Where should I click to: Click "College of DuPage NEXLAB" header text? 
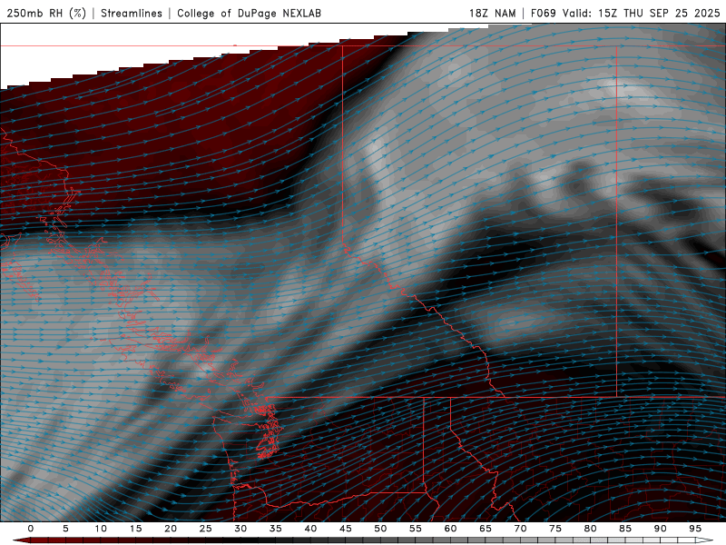click(249, 13)
